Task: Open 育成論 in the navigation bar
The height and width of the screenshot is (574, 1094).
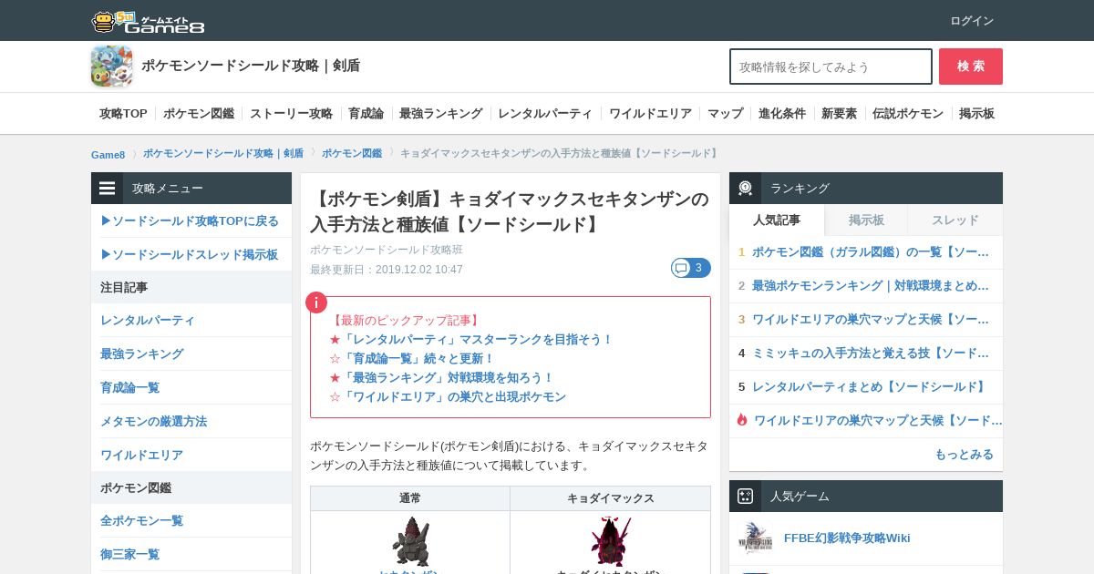Action: coord(366,114)
